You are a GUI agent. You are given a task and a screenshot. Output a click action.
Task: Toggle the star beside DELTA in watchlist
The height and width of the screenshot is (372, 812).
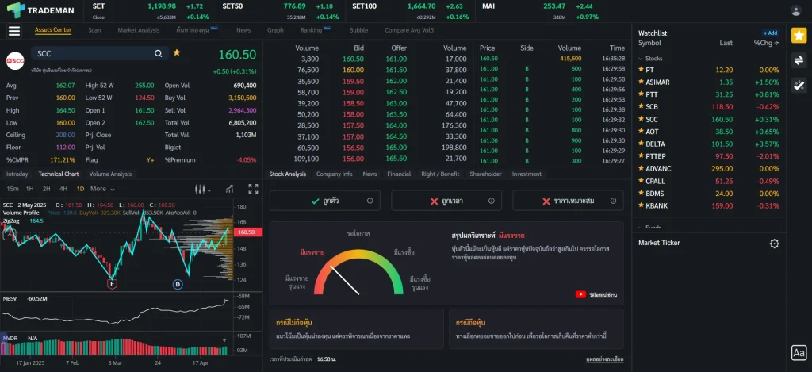click(641, 144)
